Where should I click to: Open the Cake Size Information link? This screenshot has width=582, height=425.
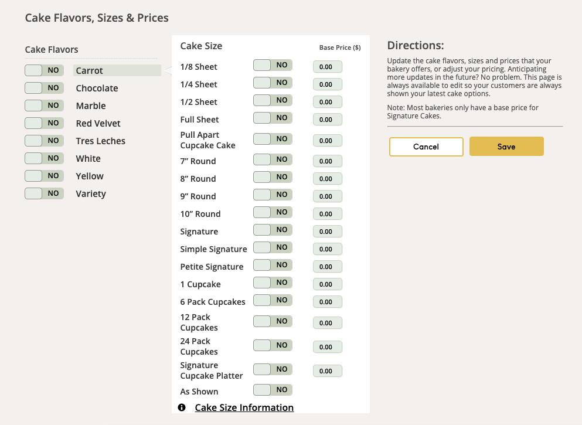(244, 407)
